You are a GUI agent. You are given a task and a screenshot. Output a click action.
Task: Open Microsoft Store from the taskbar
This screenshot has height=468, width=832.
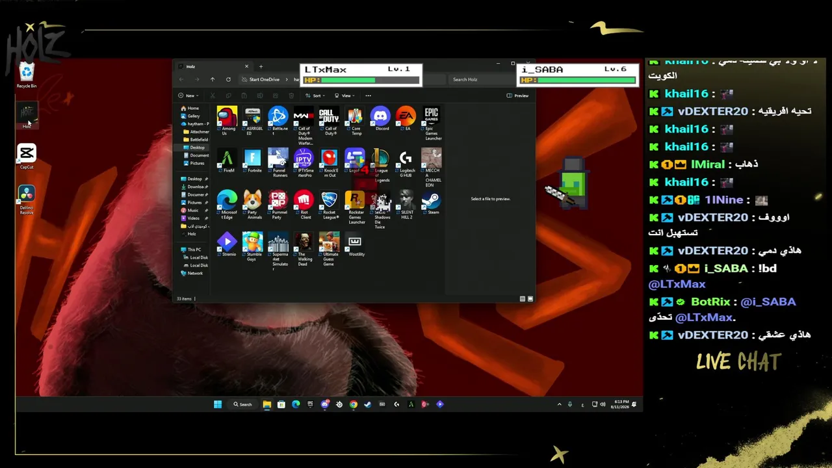(x=281, y=404)
